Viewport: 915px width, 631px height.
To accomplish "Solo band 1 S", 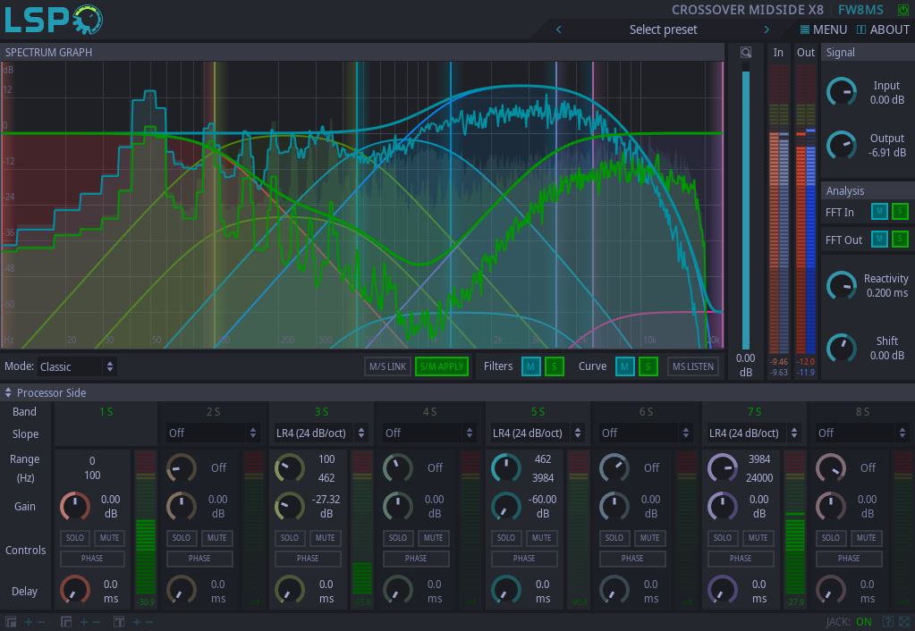I will [x=73, y=538].
